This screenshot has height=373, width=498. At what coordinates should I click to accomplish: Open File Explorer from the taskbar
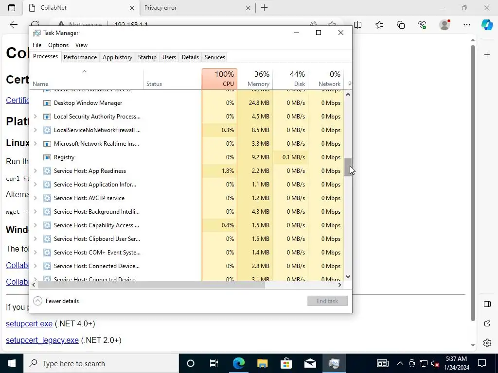coord(262,363)
